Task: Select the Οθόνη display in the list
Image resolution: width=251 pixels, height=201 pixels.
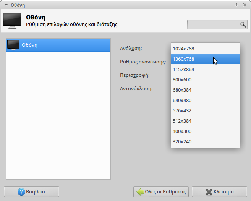Action: (x=58, y=45)
